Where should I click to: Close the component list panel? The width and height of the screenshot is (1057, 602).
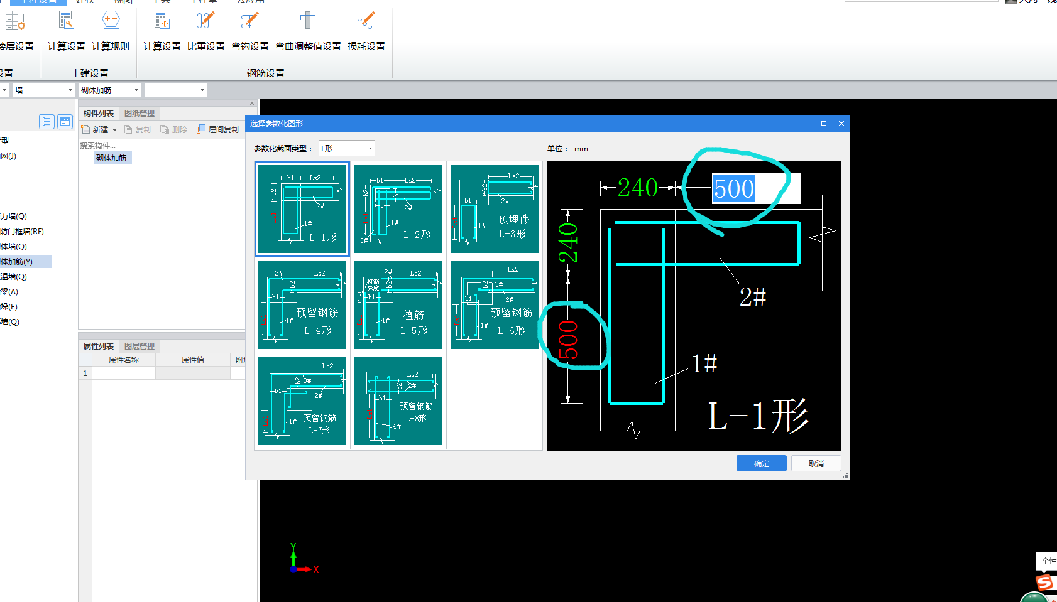tap(252, 104)
